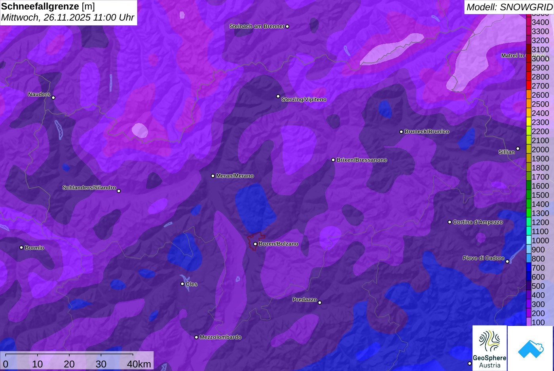Click the 100 m violet legend swatch
This screenshot has height=371, width=554.
[528, 322]
